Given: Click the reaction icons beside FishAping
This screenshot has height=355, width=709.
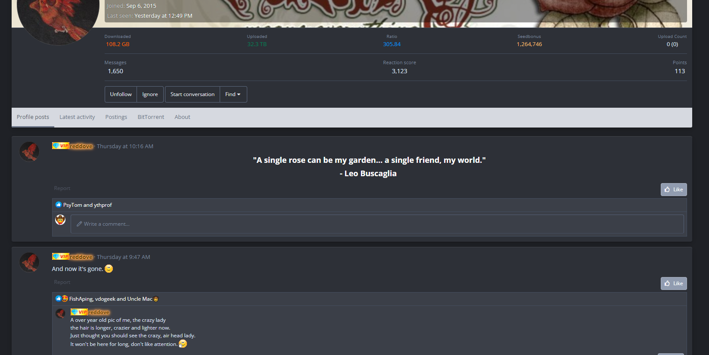Looking at the screenshot, I should 62,299.
